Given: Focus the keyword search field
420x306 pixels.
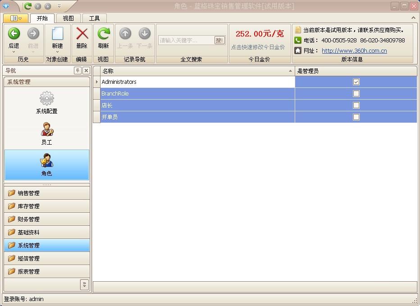Looking at the screenshot, I should point(187,41).
